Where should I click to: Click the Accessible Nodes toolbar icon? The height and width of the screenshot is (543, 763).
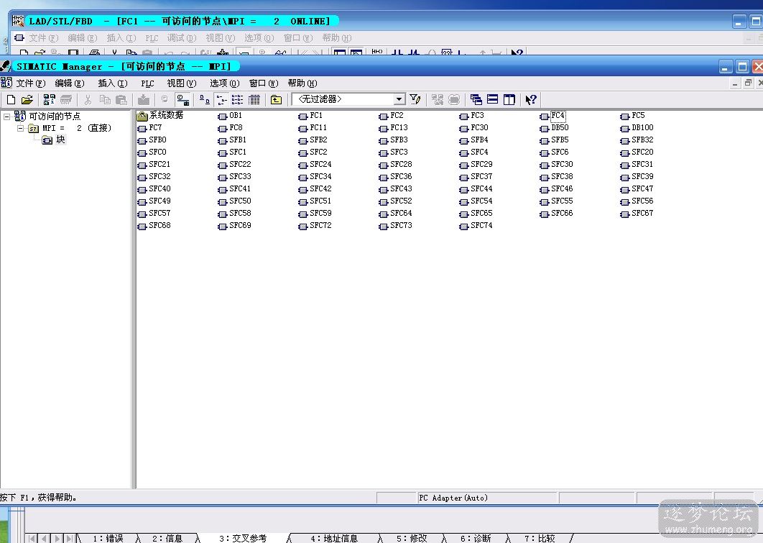pyautogui.click(x=49, y=100)
